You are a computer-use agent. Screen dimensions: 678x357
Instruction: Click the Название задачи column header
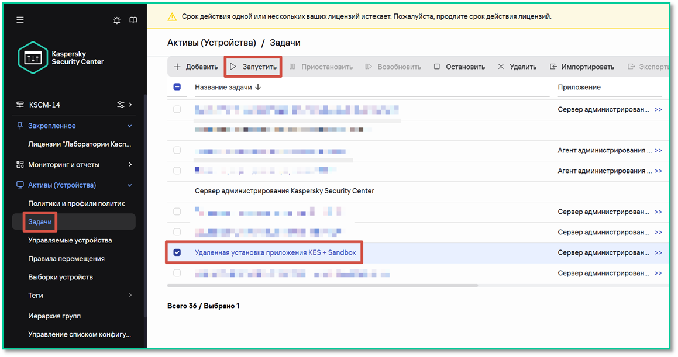(x=223, y=87)
